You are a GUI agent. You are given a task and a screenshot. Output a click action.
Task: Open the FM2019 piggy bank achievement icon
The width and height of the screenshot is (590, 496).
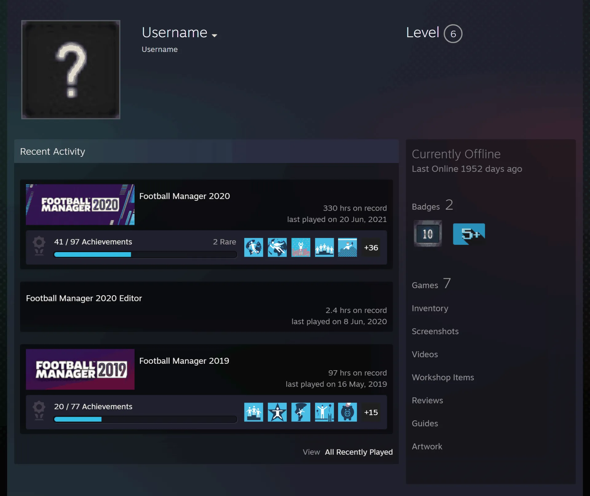[348, 412]
